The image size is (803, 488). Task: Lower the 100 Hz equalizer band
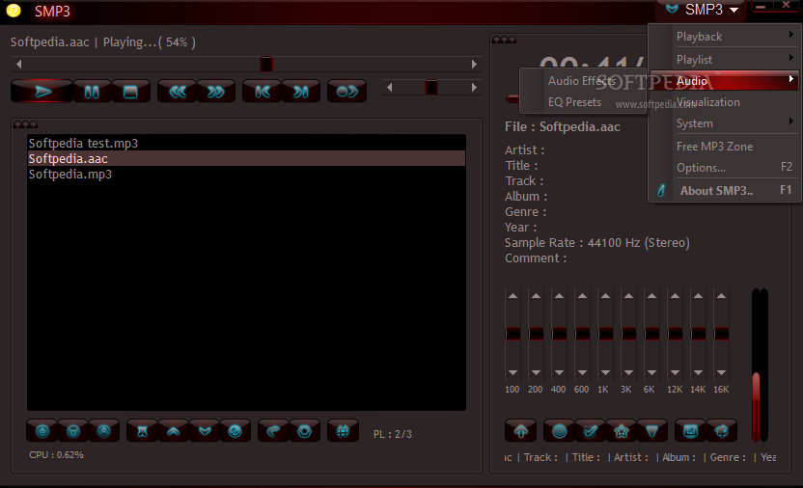[512, 372]
